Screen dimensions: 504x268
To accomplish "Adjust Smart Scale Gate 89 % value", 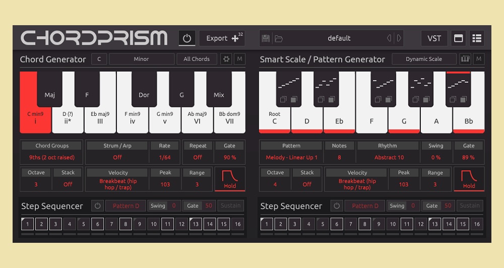I will click(468, 158).
